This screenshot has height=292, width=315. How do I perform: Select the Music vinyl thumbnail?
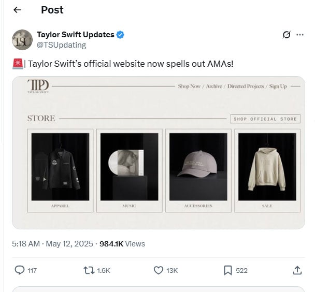129,167
